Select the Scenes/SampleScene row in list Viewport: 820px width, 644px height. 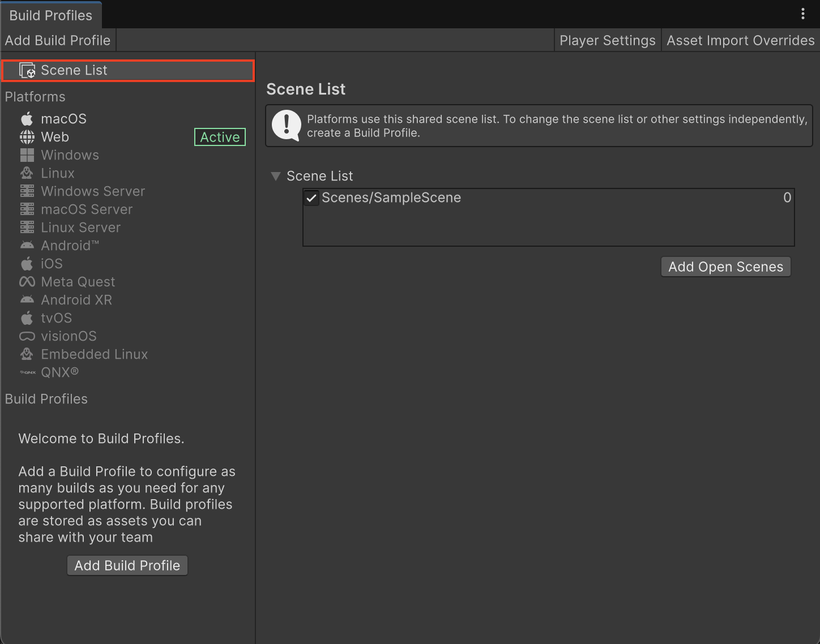tap(510, 198)
